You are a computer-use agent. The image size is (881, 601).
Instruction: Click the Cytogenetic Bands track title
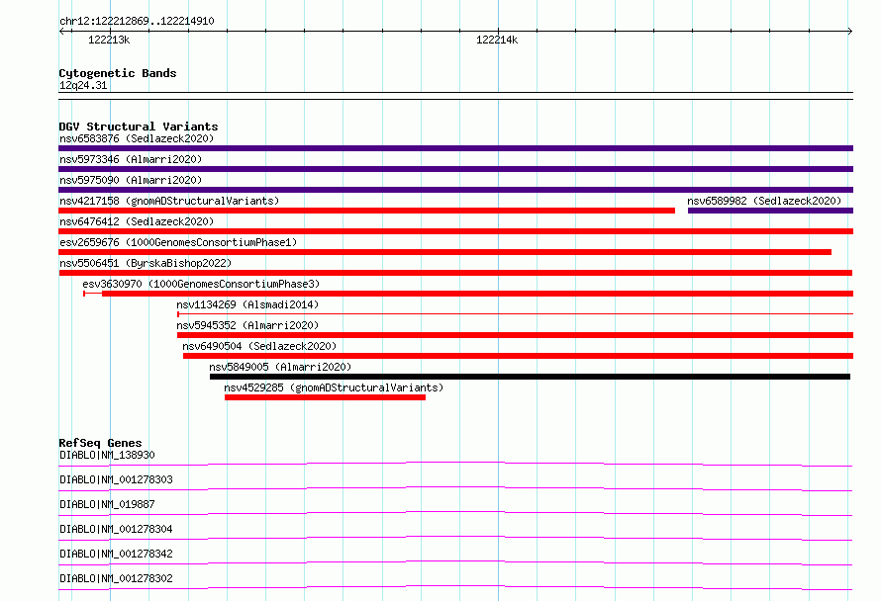coord(118,73)
